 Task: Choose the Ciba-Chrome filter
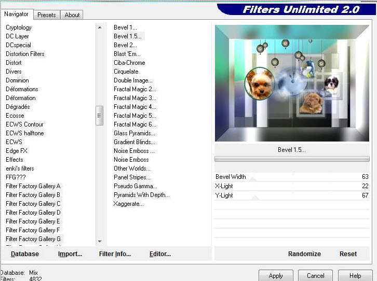point(129,63)
